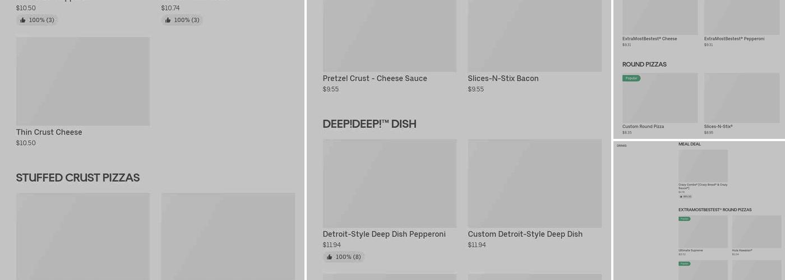Click the Thin Crust Cheese title

pos(49,132)
